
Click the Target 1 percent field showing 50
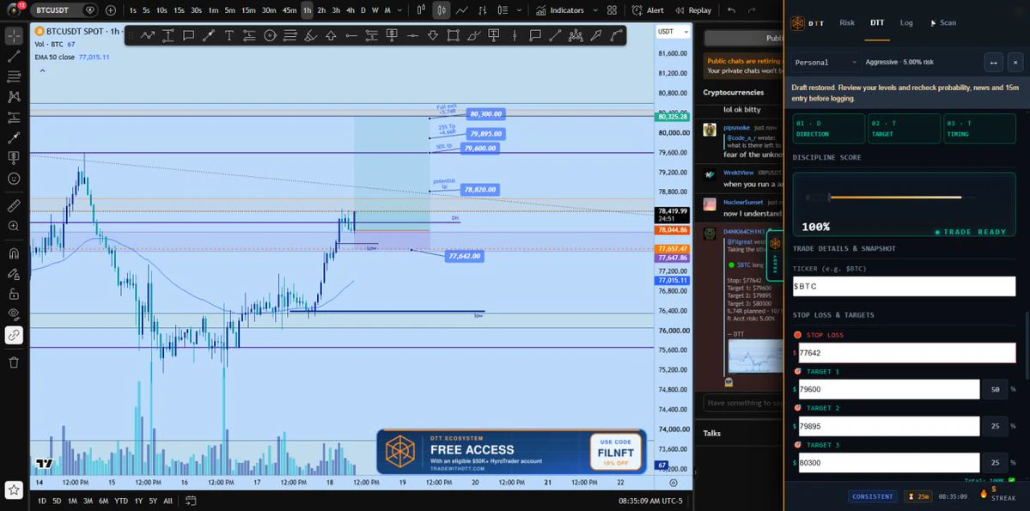995,390
